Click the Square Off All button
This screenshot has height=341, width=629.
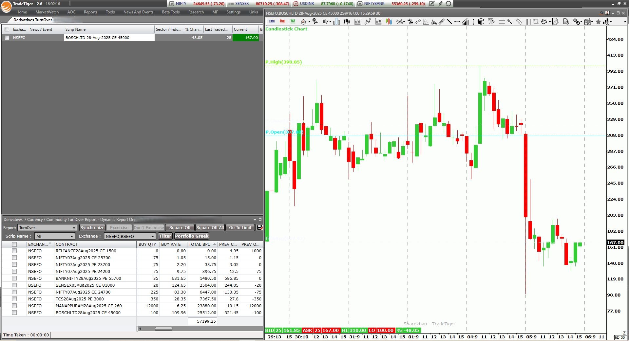point(210,227)
